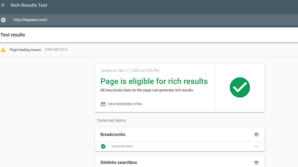Click the Test results heading
Screen dimensions: 298x167
13,35
